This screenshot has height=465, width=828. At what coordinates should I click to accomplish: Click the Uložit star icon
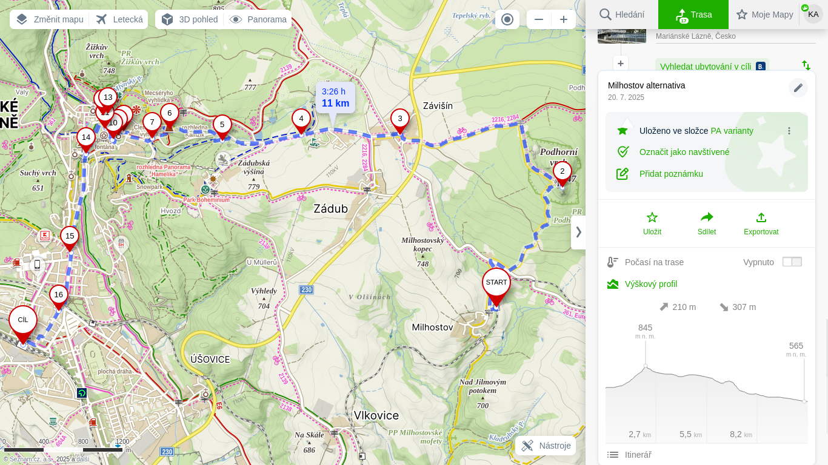click(x=652, y=218)
